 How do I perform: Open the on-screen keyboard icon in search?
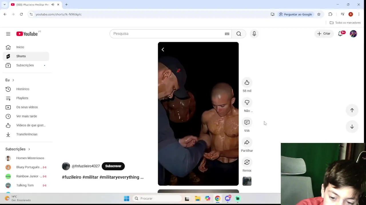click(227, 34)
